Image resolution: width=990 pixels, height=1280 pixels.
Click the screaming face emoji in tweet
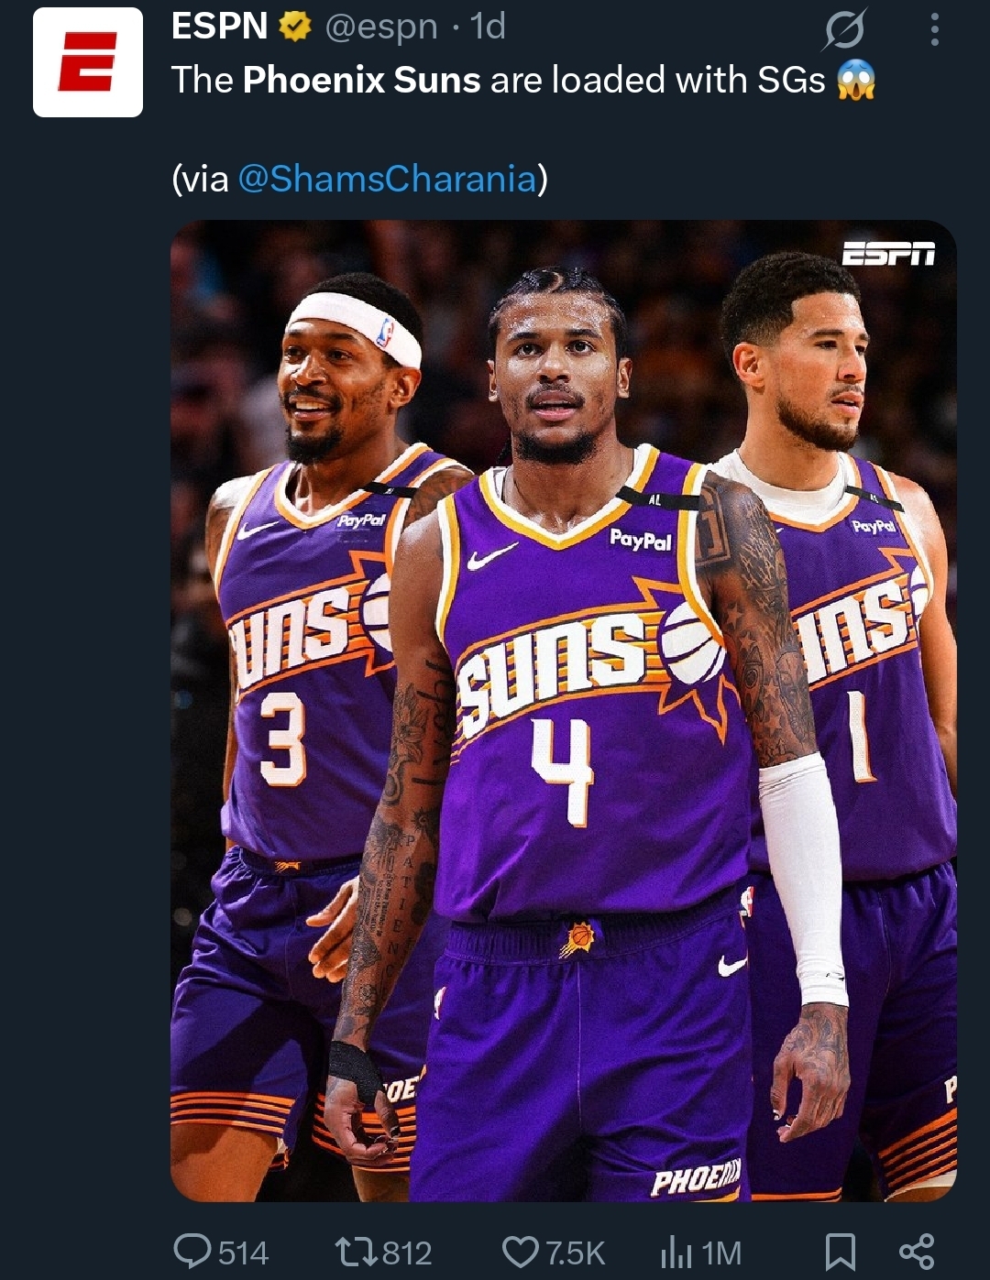(x=856, y=81)
